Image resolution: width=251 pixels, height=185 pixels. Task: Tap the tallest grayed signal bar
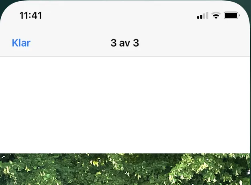[x=207, y=15]
